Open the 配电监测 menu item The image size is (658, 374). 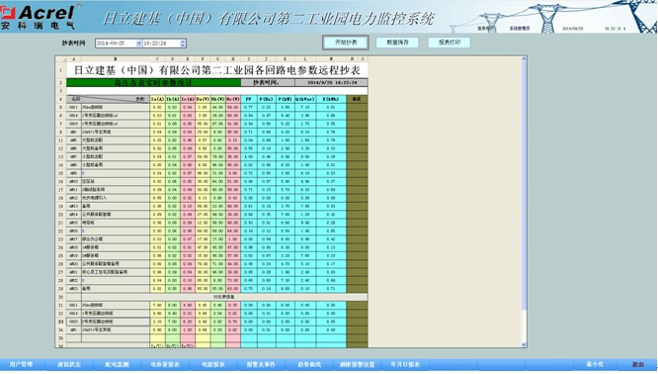(118, 364)
